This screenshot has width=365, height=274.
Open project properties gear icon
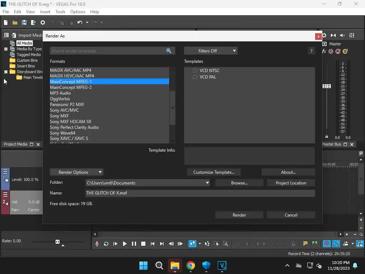(43, 22)
